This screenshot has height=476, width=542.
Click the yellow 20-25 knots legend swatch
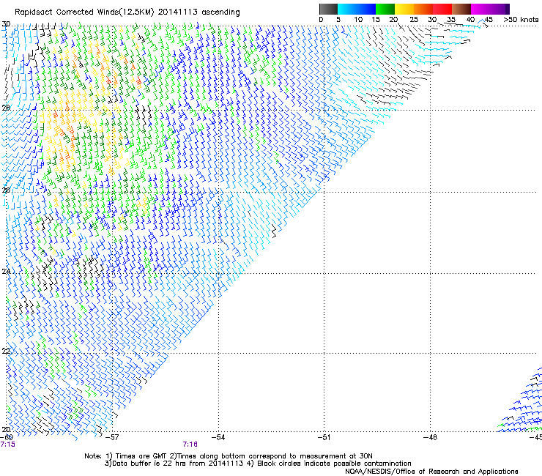(x=404, y=9)
